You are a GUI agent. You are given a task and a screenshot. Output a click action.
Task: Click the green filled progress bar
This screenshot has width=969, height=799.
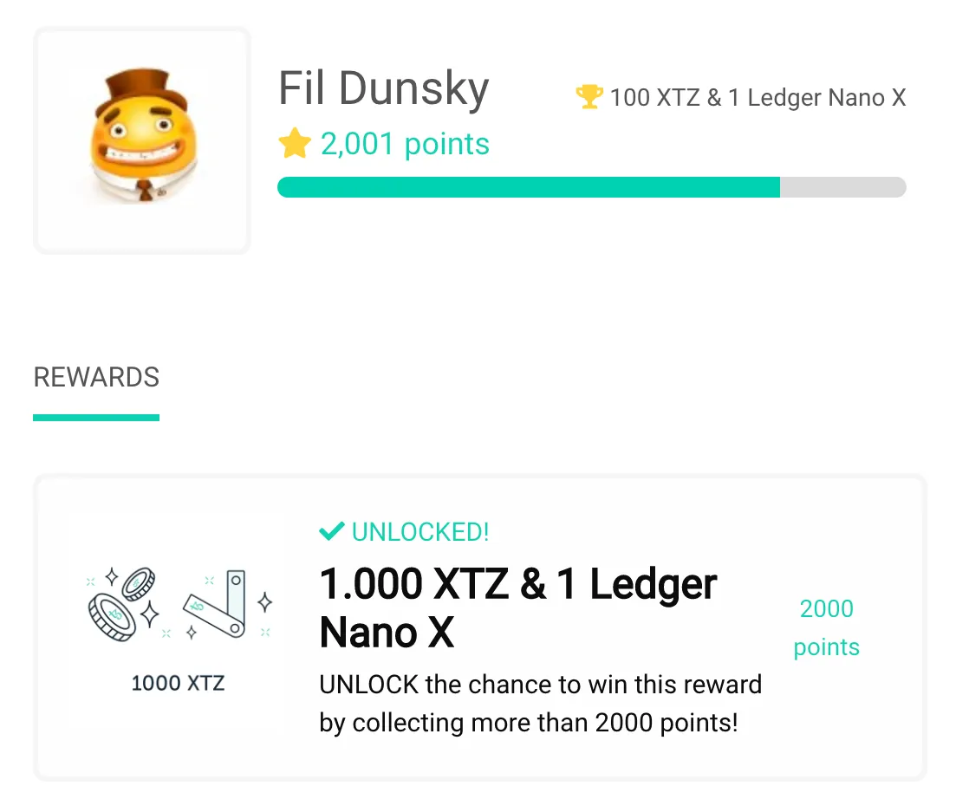pos(529,187)
